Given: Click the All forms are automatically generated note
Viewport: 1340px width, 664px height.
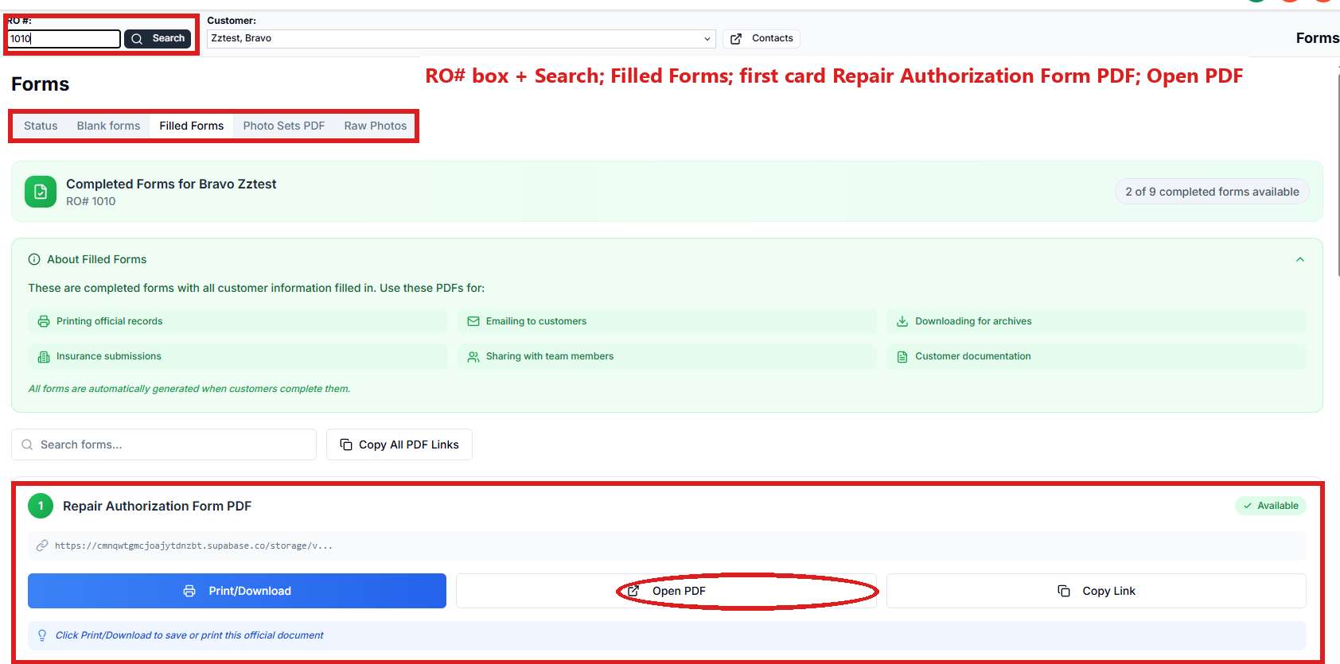Looking at the screenshot, I should pos(189,389).
